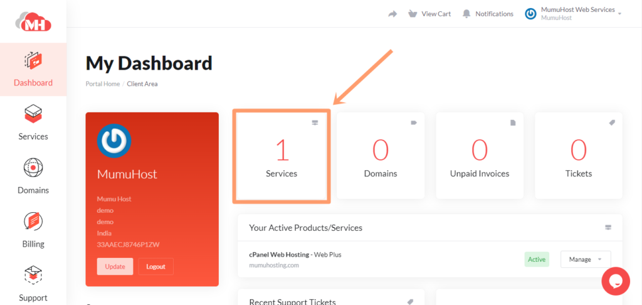Viewport: 642px width, 305px height.
Task: Click the share arrow icon in header
Action: (x=392, y=14)
